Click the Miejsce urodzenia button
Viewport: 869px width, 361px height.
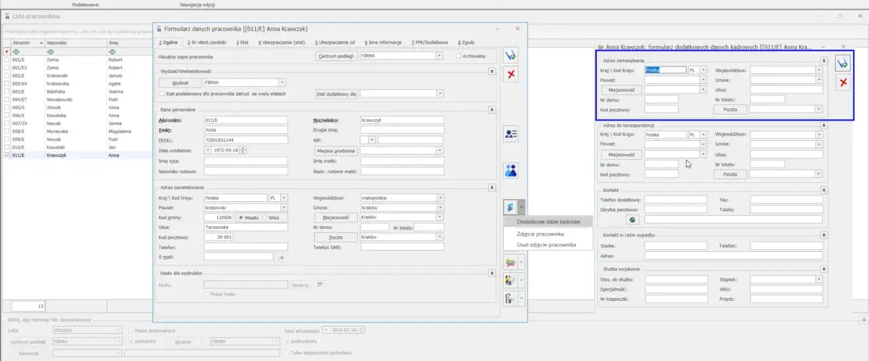pyautogui.click(x=335, y=150)
